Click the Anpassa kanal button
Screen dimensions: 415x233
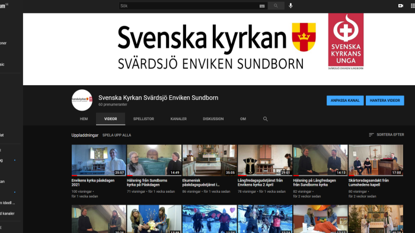coord(345,101)
